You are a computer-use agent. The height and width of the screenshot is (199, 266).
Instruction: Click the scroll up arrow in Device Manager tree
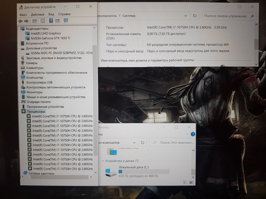(94, 28)
